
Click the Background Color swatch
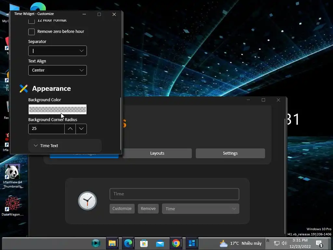57,109
